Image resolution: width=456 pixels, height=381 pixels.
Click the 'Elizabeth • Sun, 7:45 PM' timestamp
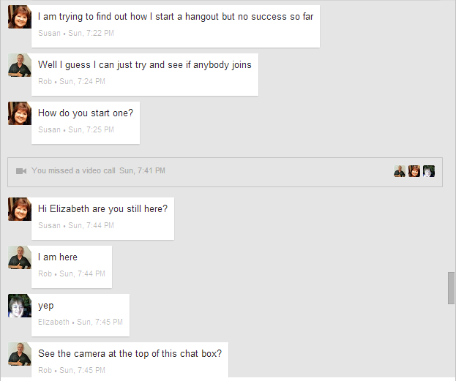[81, 322]
